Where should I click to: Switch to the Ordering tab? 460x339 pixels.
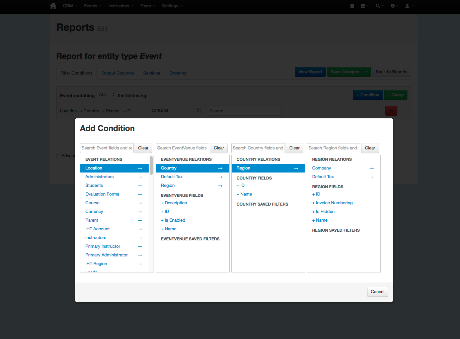click(178, 73)
